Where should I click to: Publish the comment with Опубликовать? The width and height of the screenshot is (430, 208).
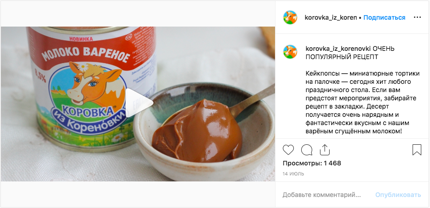[x=398, y=195]
